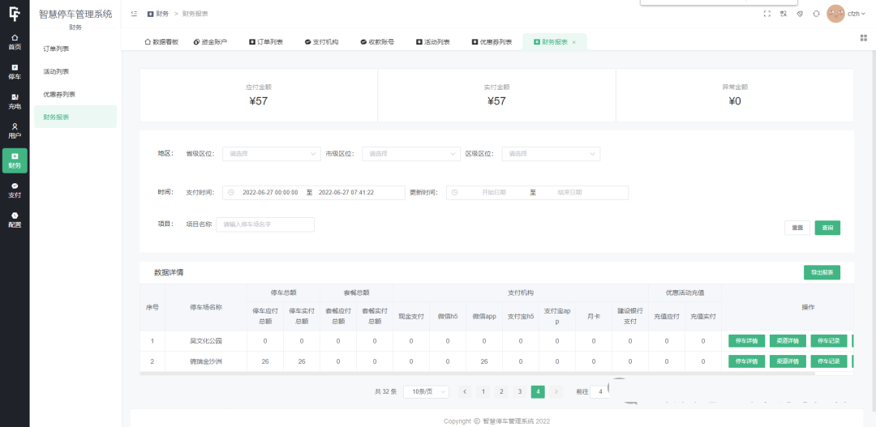
Task: Enter fullscreen mode via top-right icon
Action: (x=767, y=14)
